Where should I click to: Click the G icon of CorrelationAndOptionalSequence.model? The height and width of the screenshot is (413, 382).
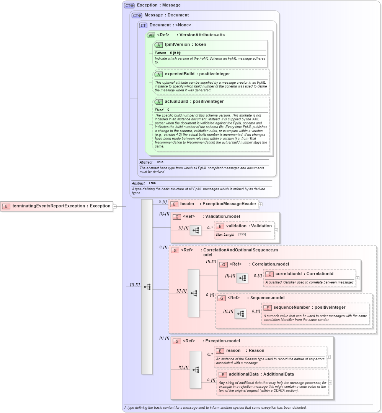click(175, 250)
